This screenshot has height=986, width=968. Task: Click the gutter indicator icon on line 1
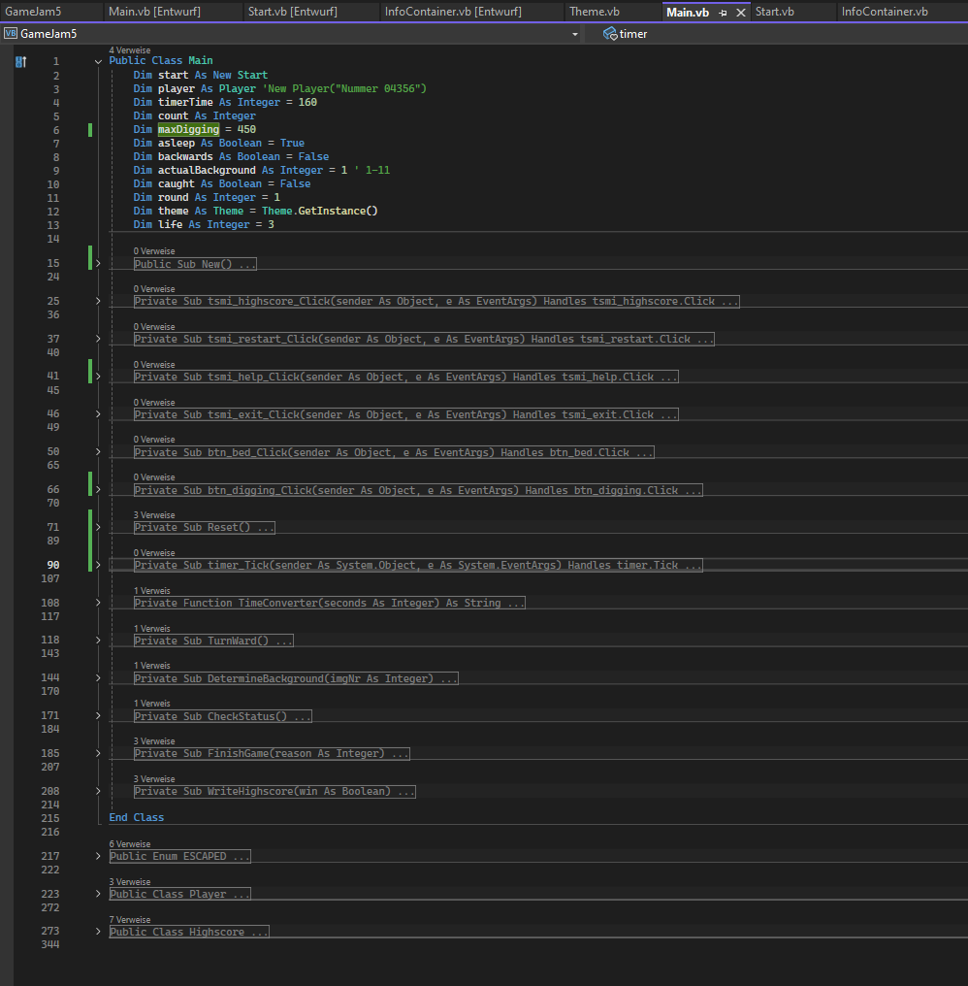[x=20, y=61]
